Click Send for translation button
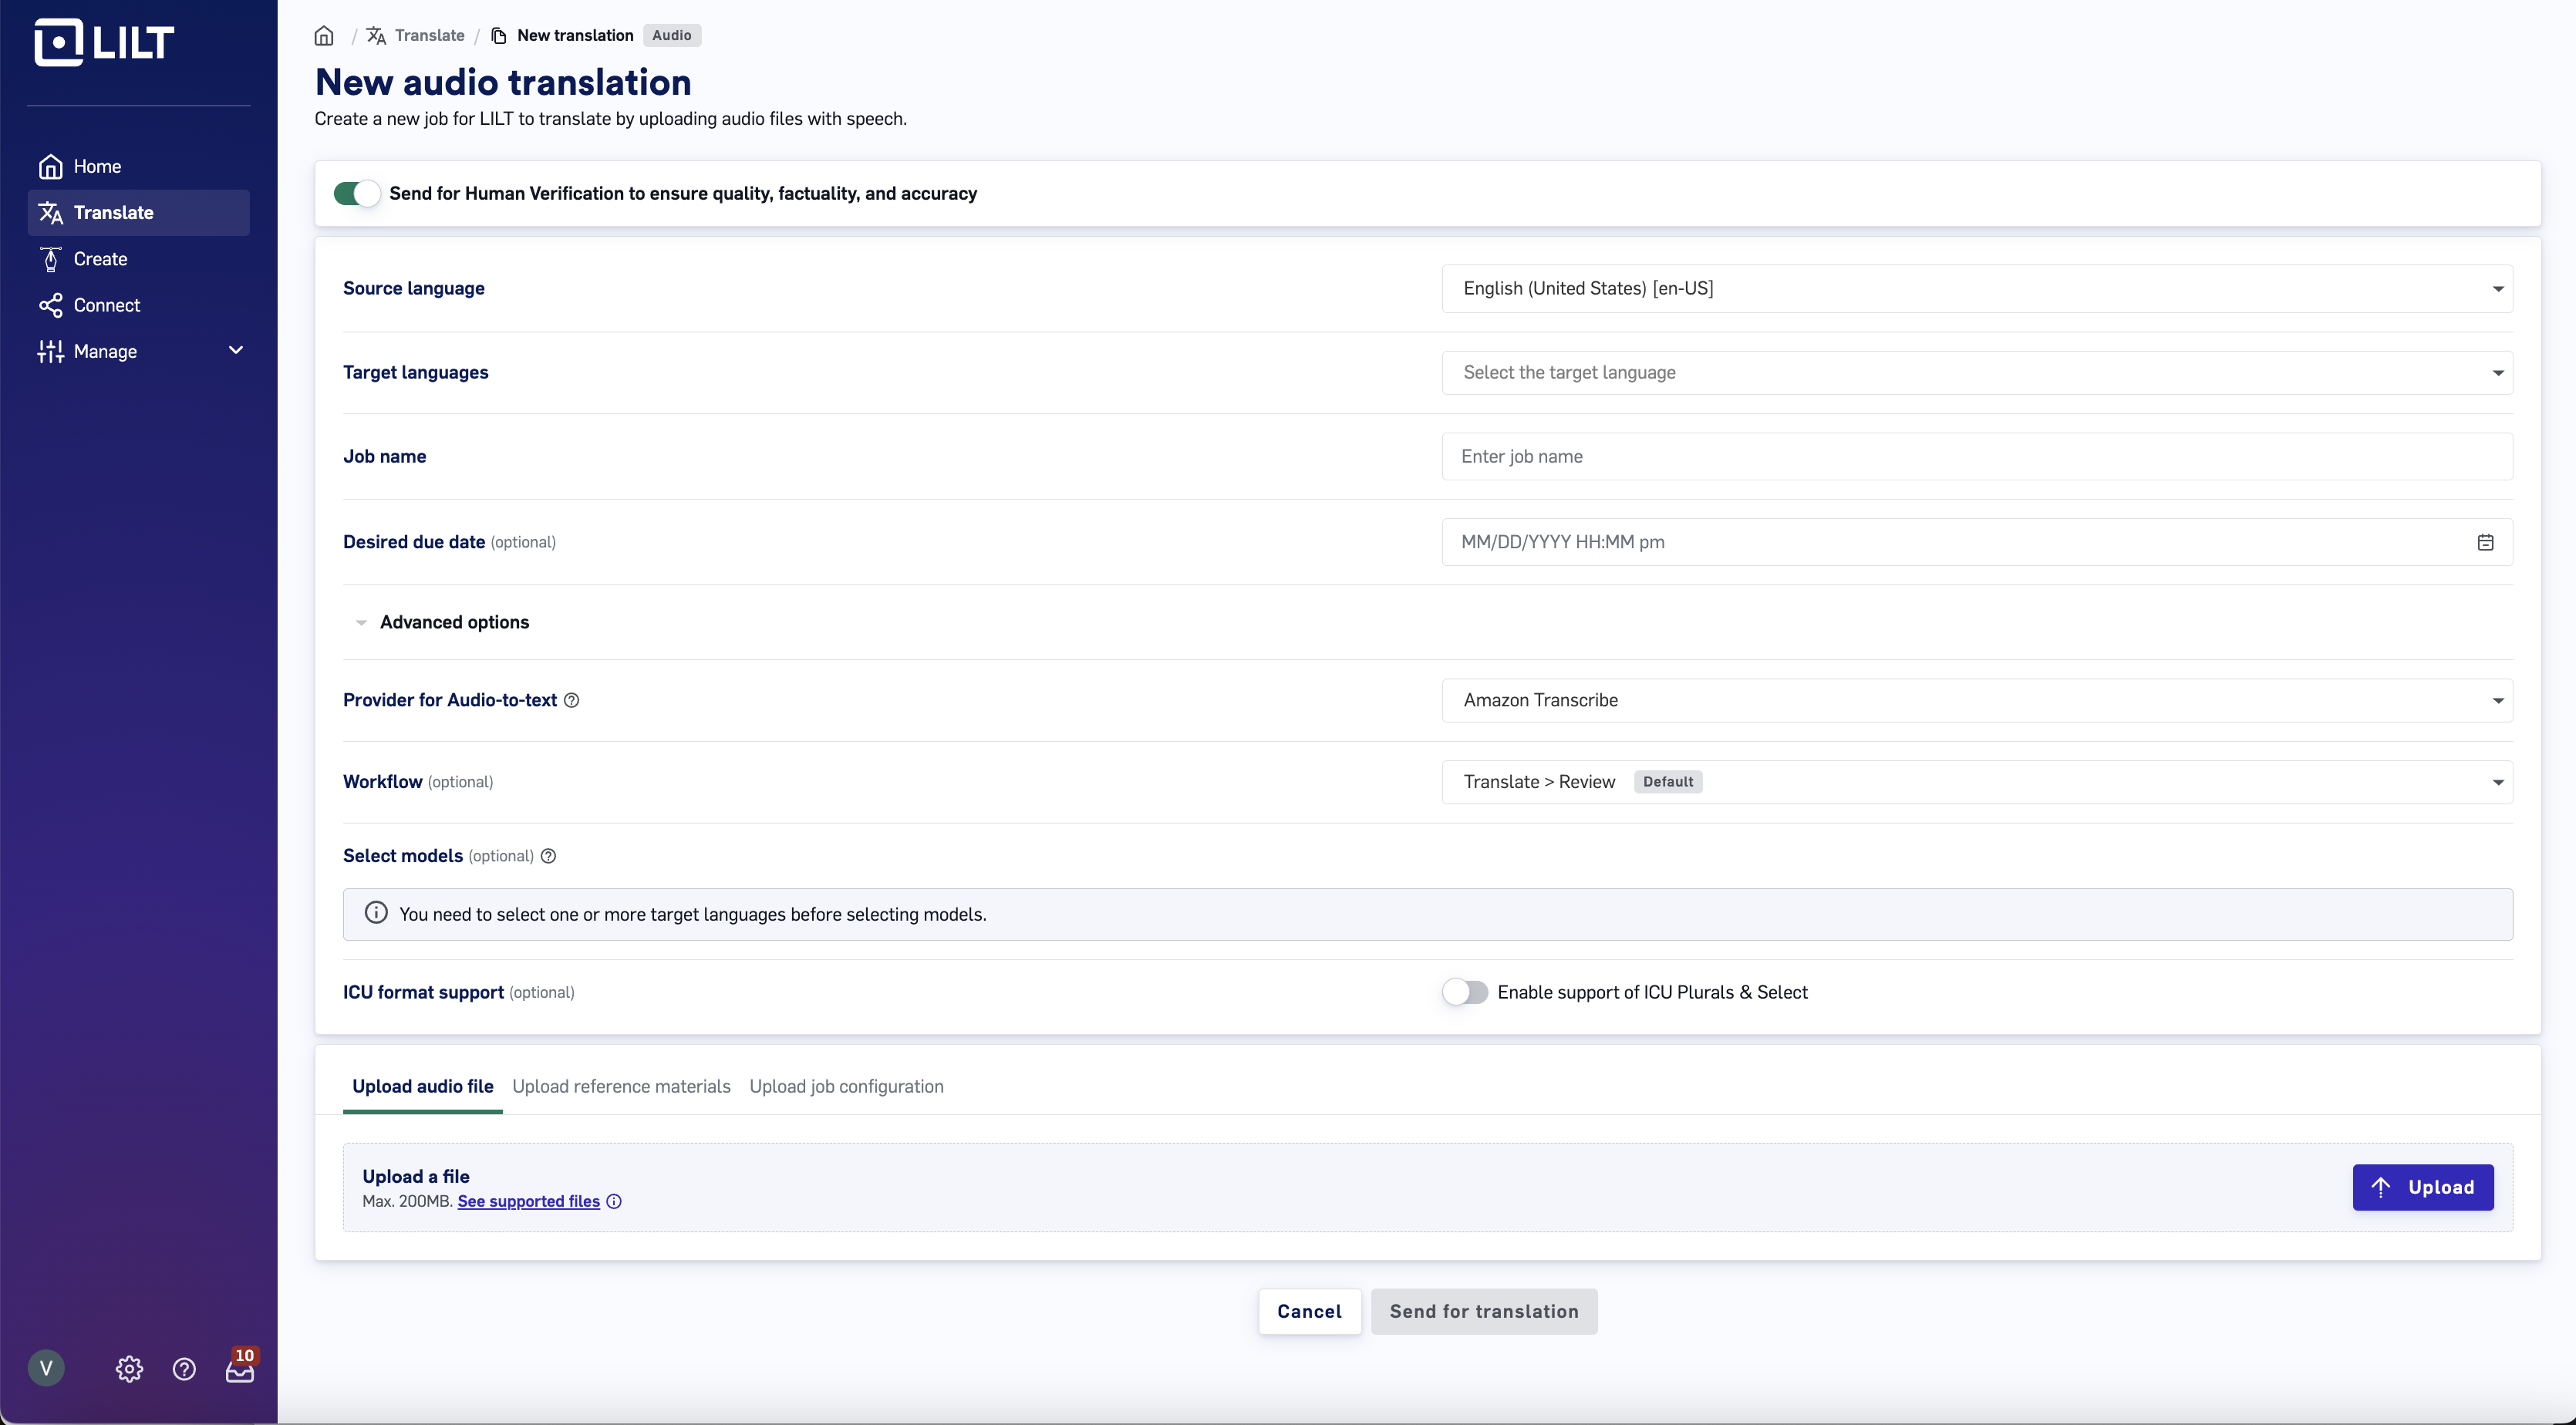The height and width of the screenshot is (1425, 2576). click(x=1484, y=1311)
